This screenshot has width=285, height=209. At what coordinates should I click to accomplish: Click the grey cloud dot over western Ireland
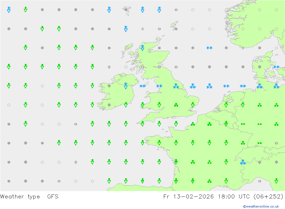[x=109, y=86]
